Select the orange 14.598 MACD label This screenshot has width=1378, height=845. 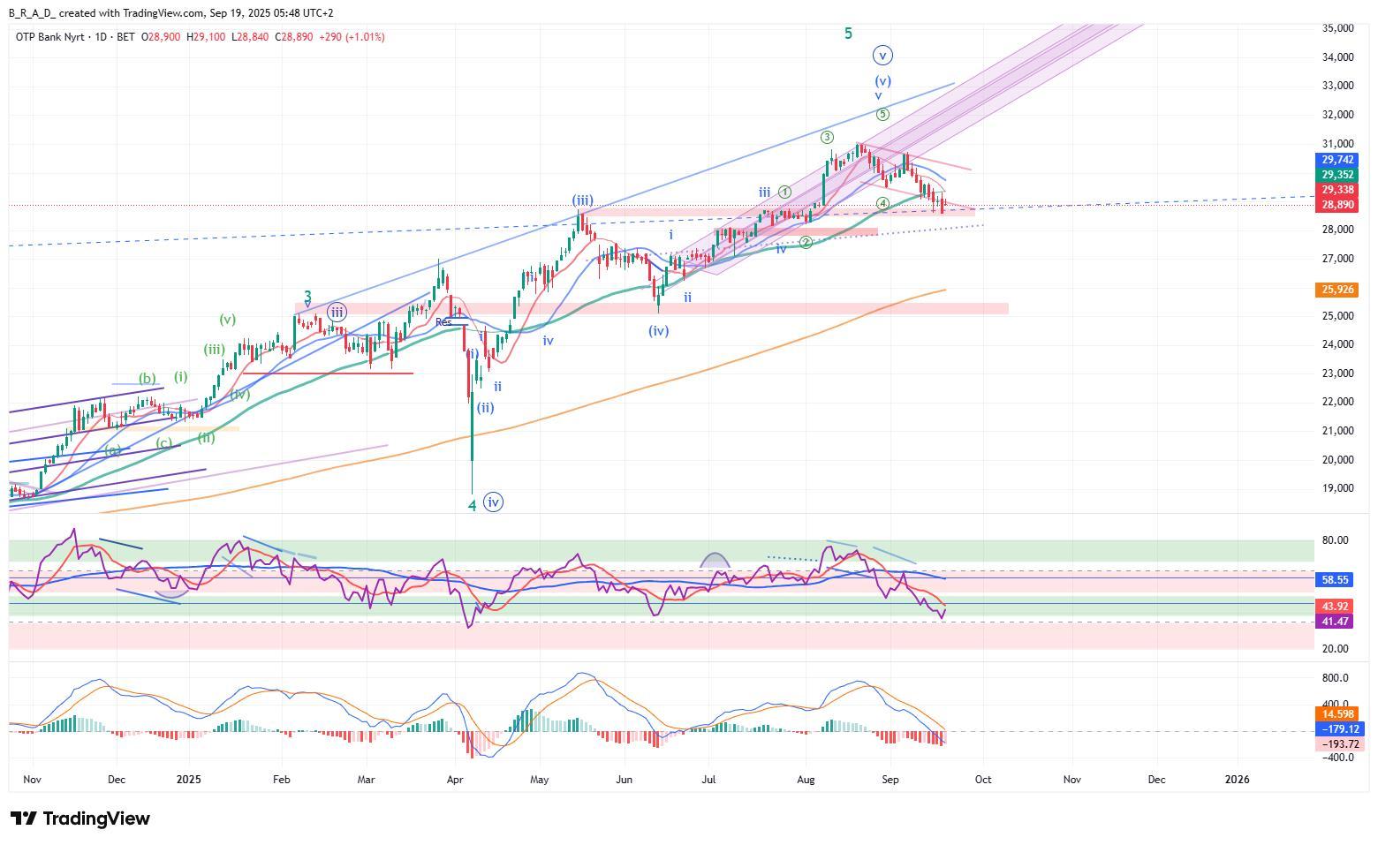pos(1336,714)
